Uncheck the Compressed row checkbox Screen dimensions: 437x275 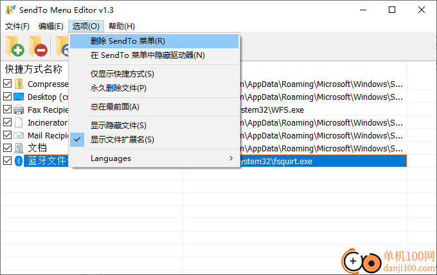coord(7,84)
